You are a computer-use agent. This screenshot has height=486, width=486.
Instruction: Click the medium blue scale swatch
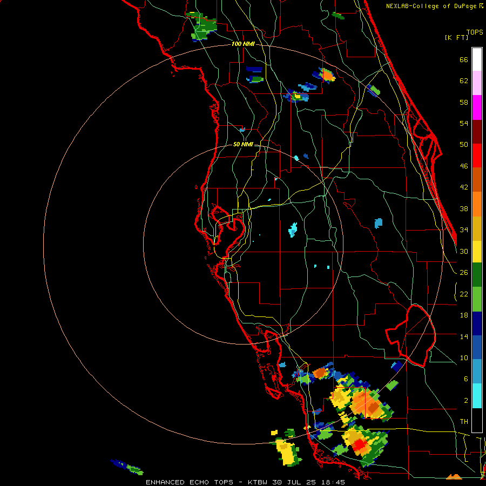tap(477, 347)
